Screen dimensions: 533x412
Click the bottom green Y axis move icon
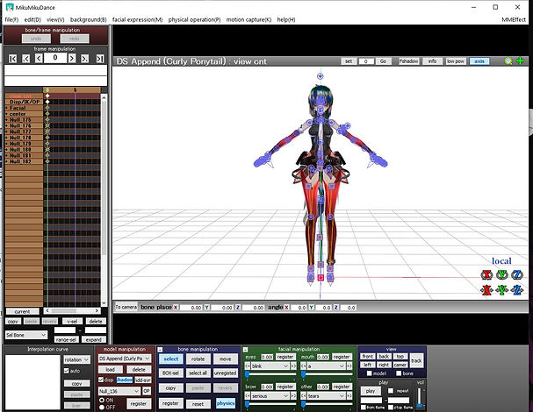(502, 290)
